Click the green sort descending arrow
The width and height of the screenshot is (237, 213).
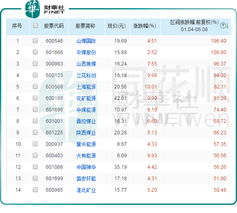[227, 25]
